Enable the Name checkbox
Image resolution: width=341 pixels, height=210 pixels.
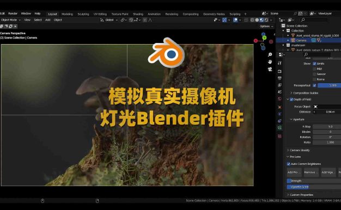click(314, 79)
